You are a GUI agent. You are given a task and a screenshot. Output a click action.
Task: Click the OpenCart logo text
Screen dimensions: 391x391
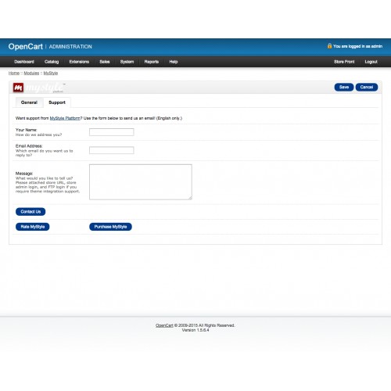click(x=25, y=46)
